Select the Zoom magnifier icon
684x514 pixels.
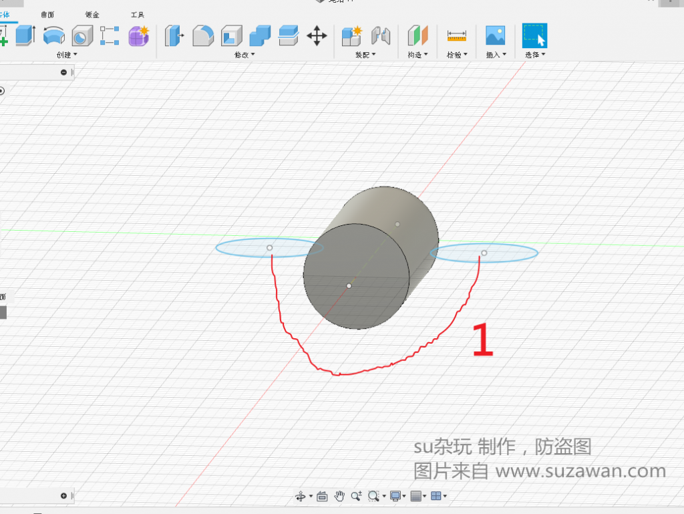point(357,496)
